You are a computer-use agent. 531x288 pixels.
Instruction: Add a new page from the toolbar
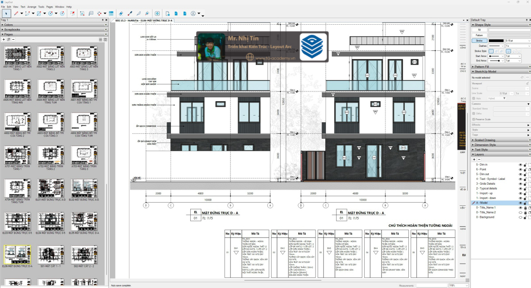pyautogui.click(x=167, y=14)
